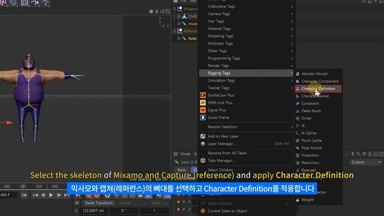This screenshot has height=216, width=384.
Task: Open Rigging Tags submenu
Action: point(247,73)
